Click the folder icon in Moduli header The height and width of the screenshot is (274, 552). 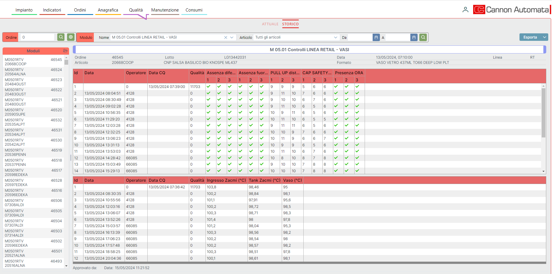click(x=65, y=51)
